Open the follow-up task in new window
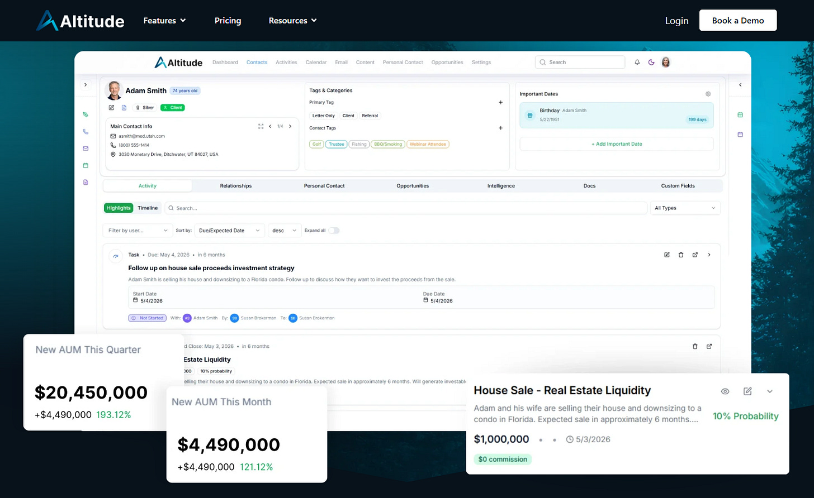The height and width of the screenshot is (498, 814). coord(695,255)
